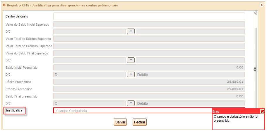Click the Fechar button

click(139, 122)
